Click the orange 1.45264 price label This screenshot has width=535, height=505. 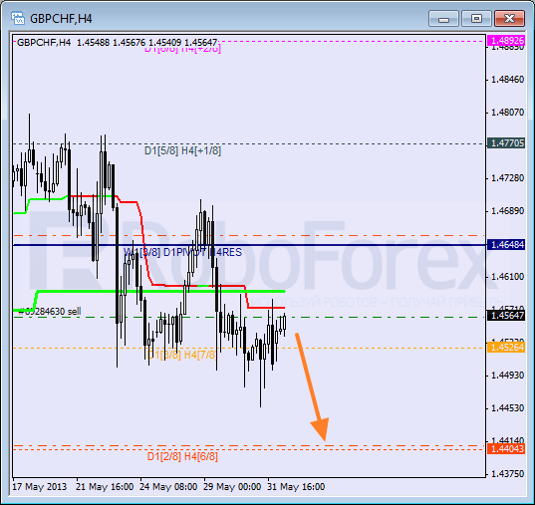click(x=506, y=348)
